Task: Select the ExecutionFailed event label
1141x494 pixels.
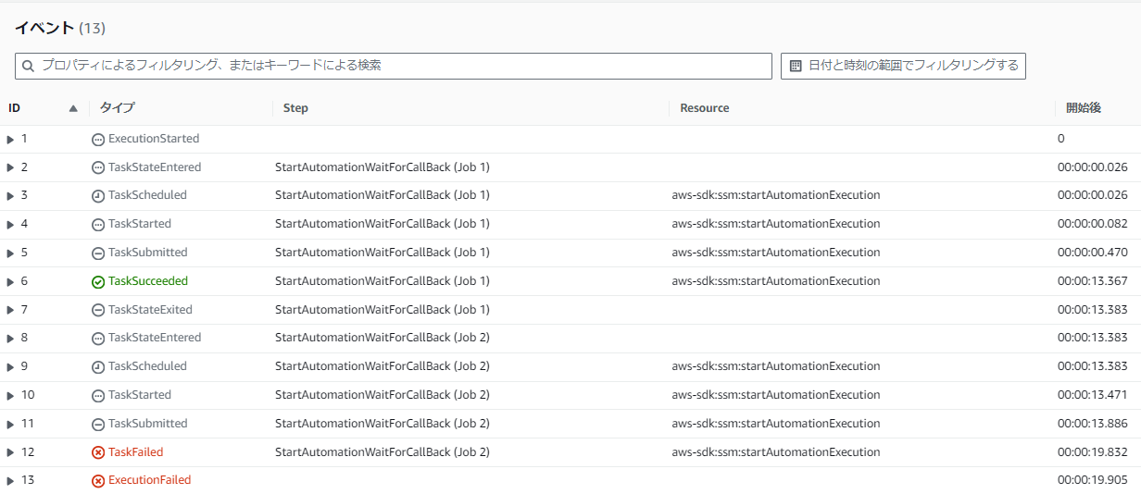Action: point(149,480)
